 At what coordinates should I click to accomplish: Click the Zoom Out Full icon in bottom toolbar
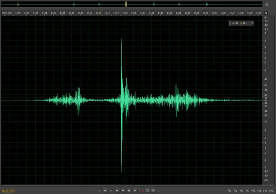[253, 191]
